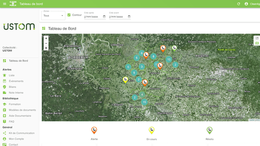Uncheck the Contour checkbox
This screenshot has height=146, width=260.
click(69, 15)
